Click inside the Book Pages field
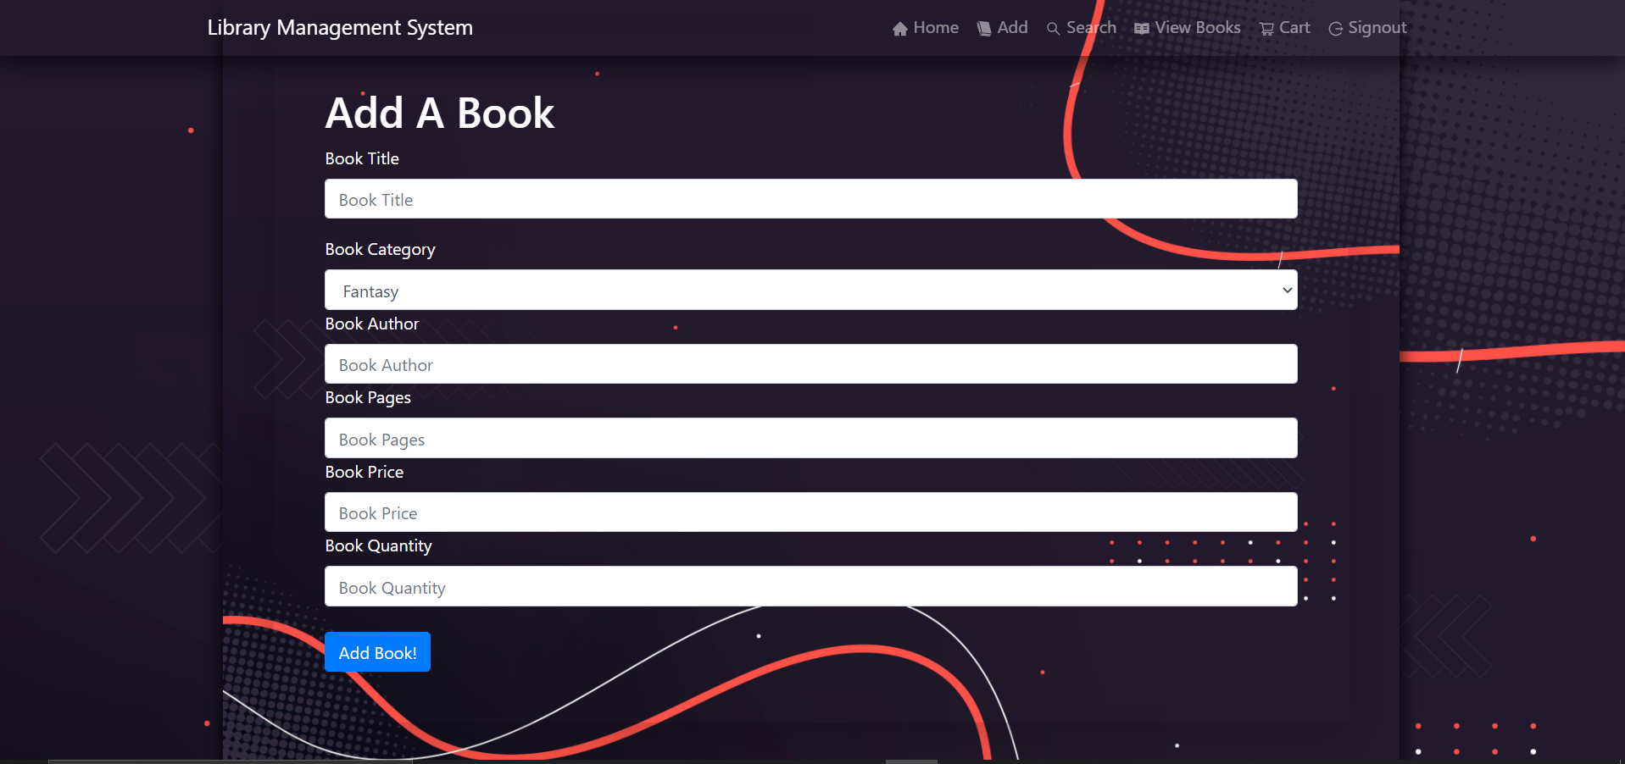 tap(810, 438)
